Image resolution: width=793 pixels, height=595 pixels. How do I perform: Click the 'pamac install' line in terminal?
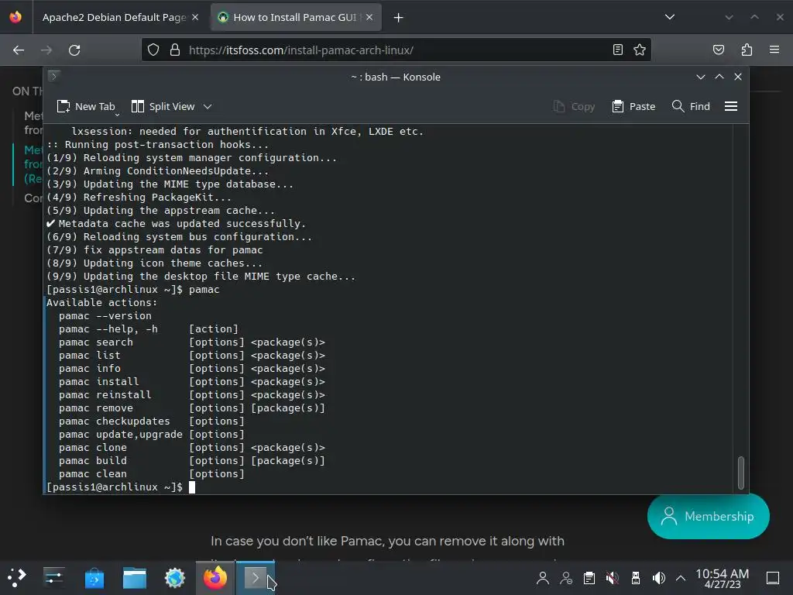pyautogui.click(x=192, y=381)
